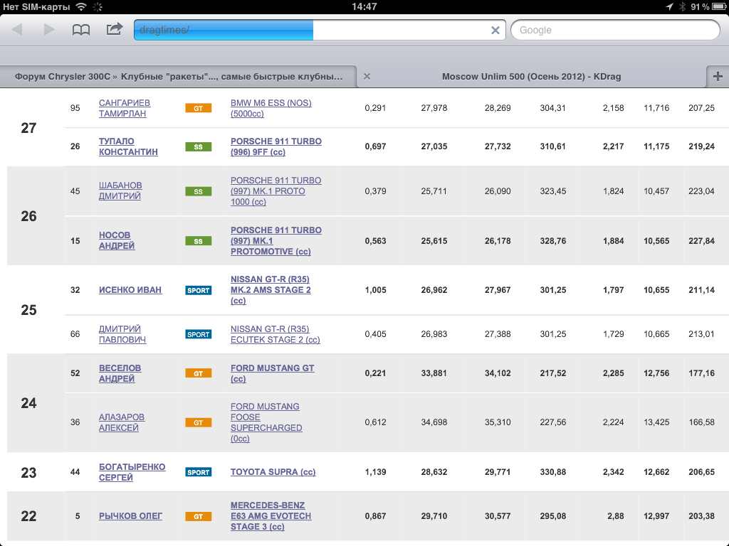The height and width of the screenshot is (546, 729).
Task: Open PORSCHE 911 TURBO PROTOMOTIVE link
Action: pos(276,240)
